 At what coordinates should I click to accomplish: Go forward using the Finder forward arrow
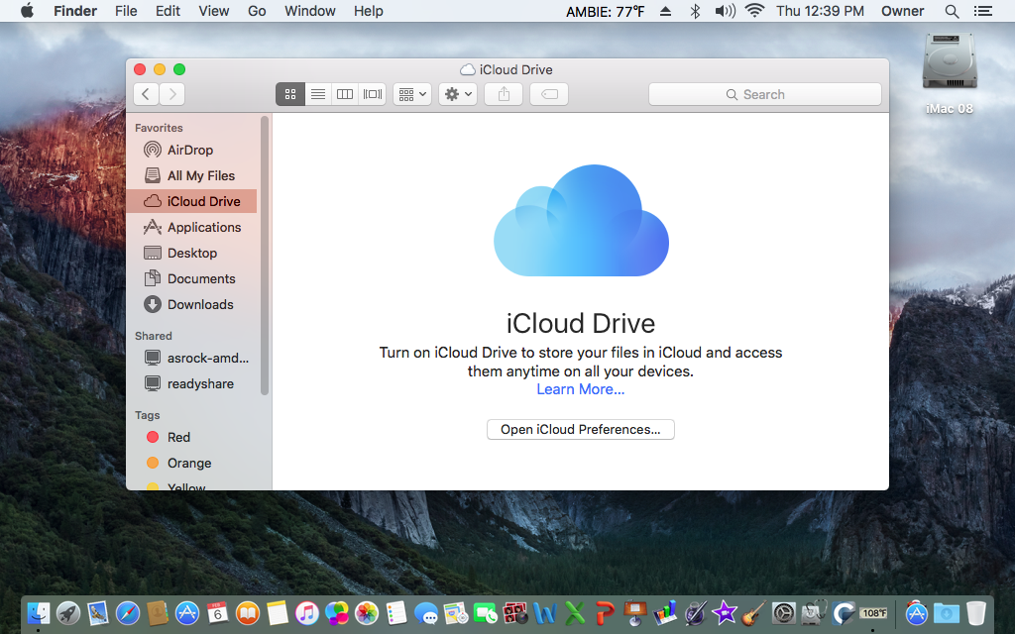click(x=172, y=94)
